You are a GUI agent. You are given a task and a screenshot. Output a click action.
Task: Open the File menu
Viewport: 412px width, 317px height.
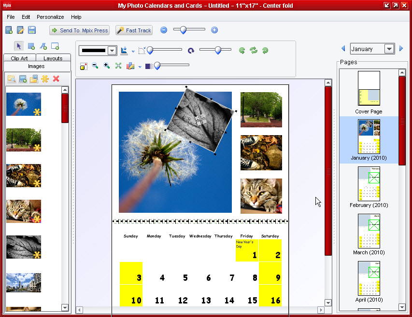11,17
